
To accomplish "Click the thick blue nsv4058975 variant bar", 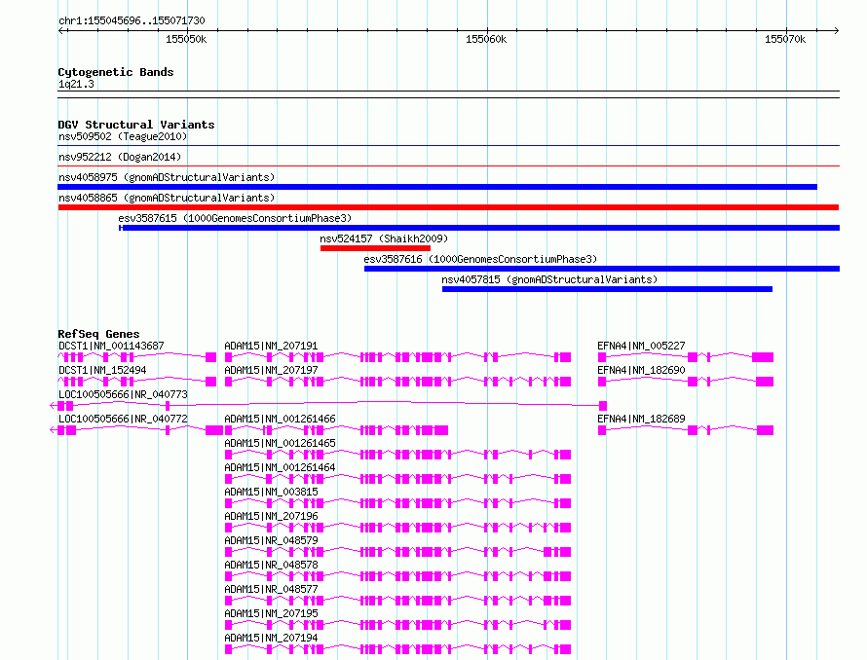I will (x=437, y=187).
